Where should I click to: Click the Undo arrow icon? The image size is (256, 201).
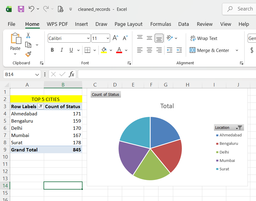pyautogui.click(x=31, y=9)
